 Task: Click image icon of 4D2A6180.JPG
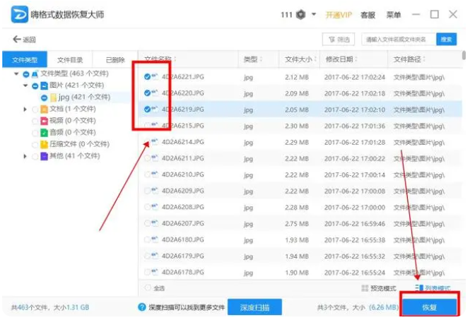point(155,239)
